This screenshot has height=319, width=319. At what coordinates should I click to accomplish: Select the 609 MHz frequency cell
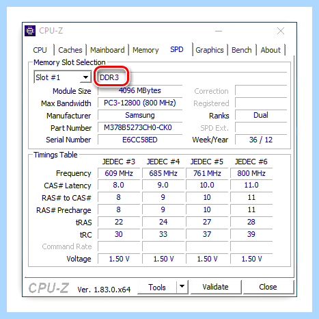click(x=119, y=173)
